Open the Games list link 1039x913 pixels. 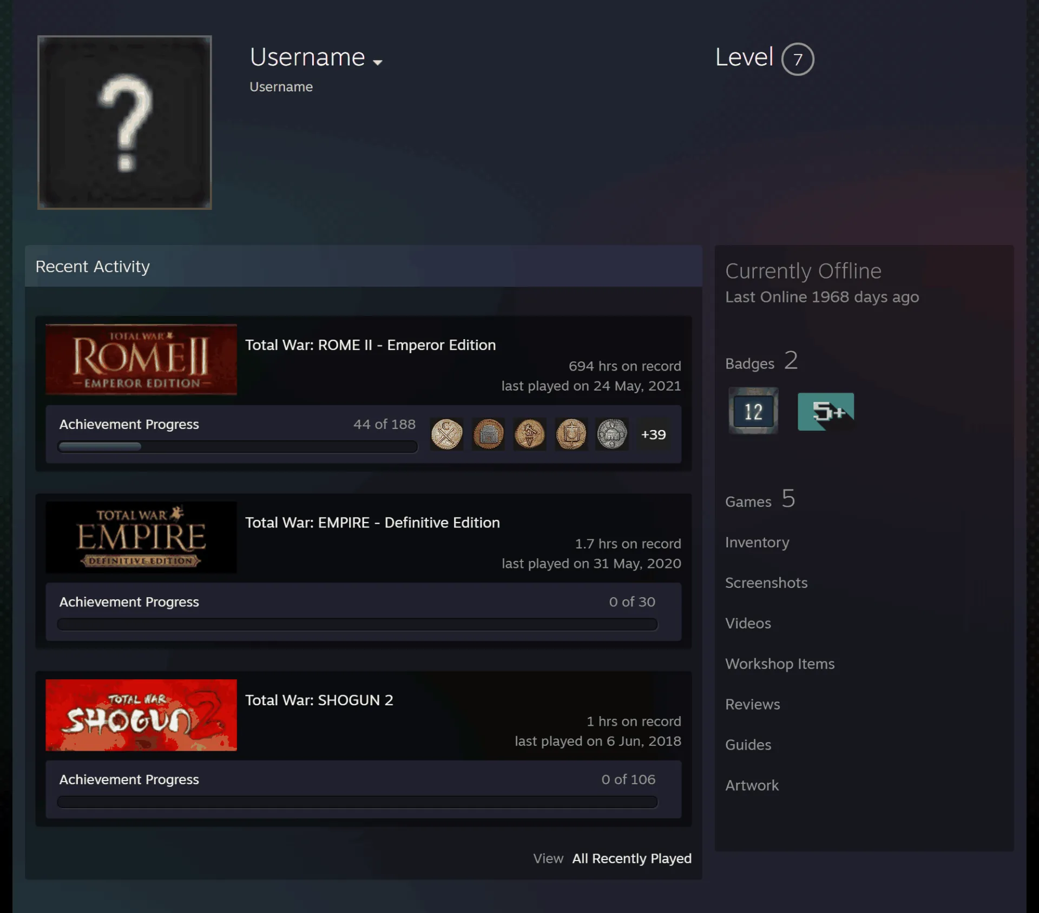tap(760, 499)
